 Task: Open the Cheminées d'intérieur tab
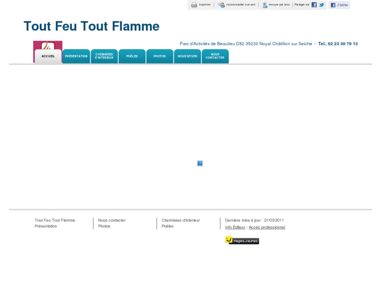point(104,56)
